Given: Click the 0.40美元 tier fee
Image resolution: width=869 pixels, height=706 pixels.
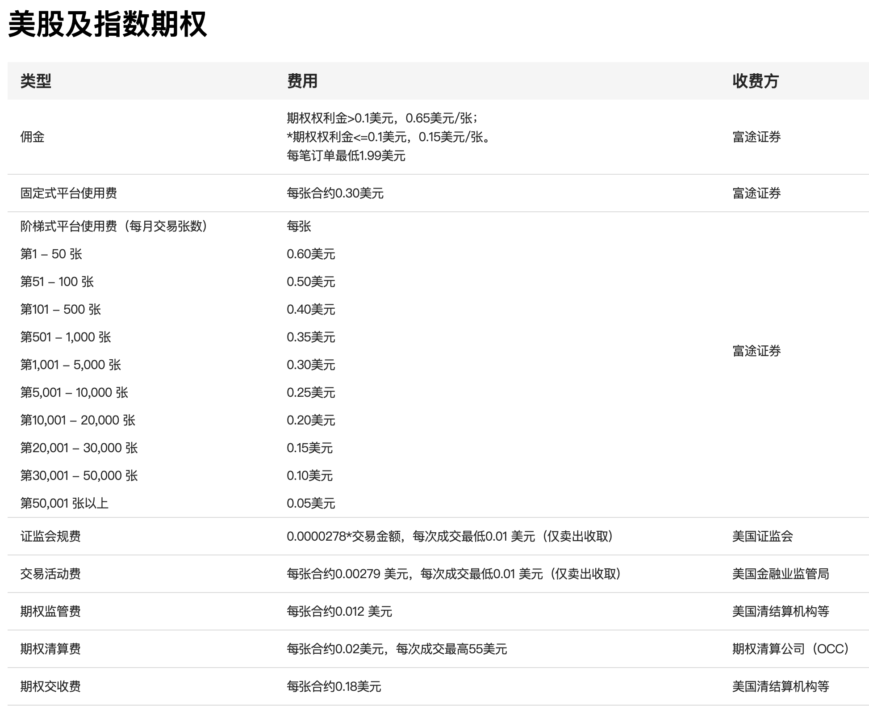Looking at the screenshot, I should pos(311,309).
